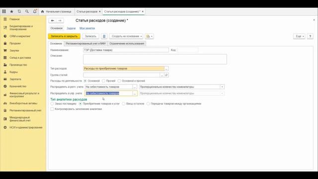Image resolution: width=318 pixels, height=179 pixels.
Task: Click the Регламентированный учет sidebar icon
Action: pyautogui.click(x=5, y=110)
